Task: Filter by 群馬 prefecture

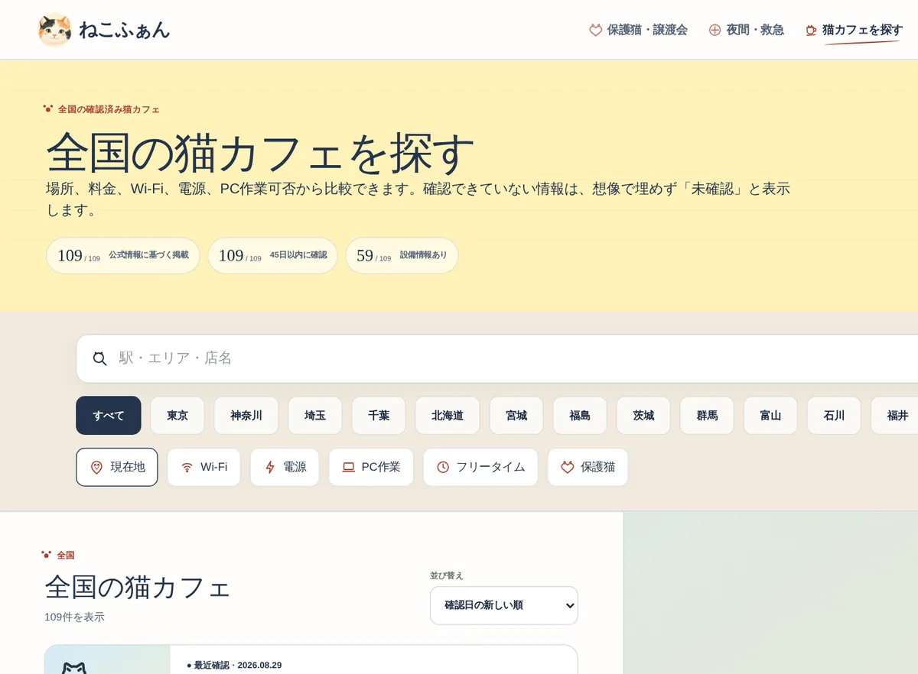Action: coord(707,416)
